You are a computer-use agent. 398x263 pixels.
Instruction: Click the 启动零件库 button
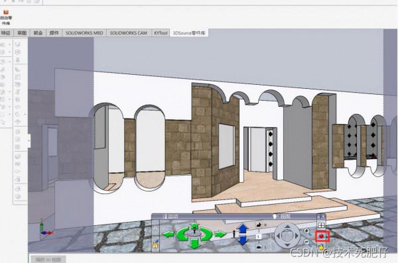point(6,17)
